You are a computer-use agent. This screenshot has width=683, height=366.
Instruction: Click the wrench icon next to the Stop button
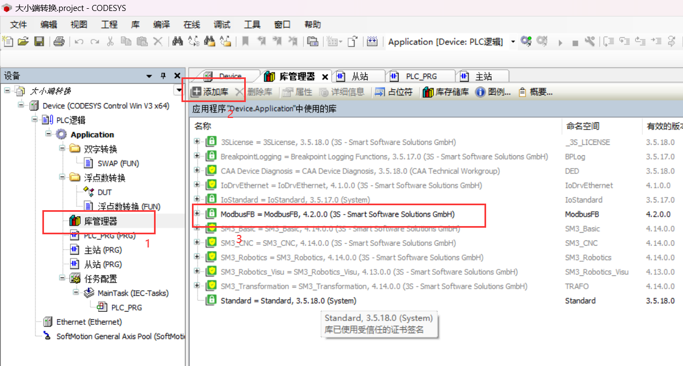[x=590, y=42]
